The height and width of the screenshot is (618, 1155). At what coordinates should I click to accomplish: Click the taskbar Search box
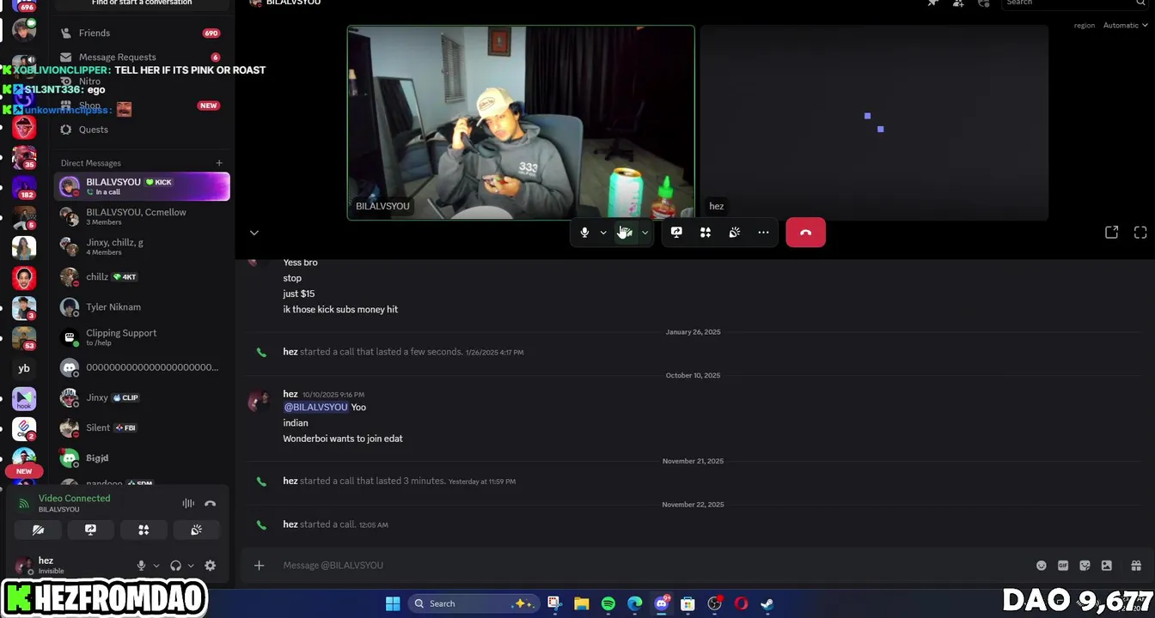475,603
